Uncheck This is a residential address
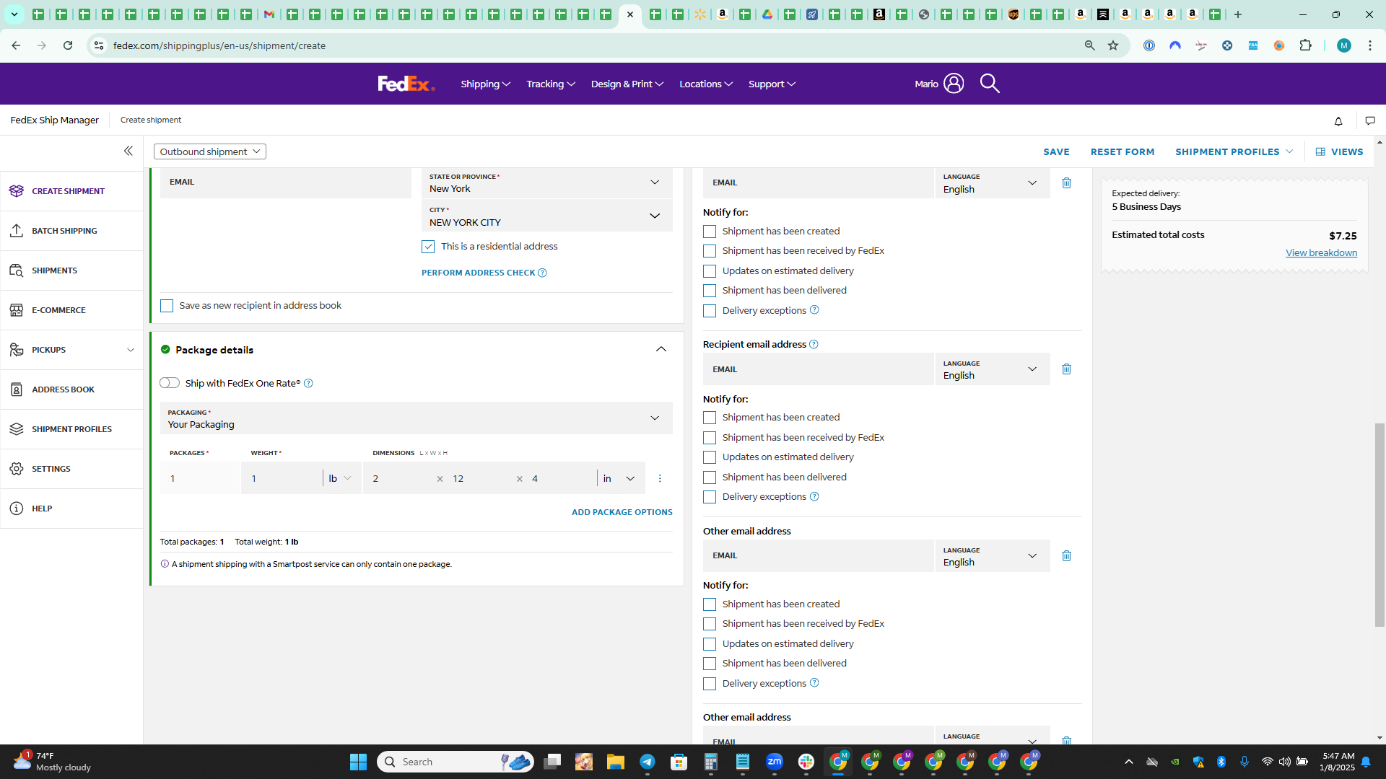Screen dimensions: 1386x779 tap(428, 247)
